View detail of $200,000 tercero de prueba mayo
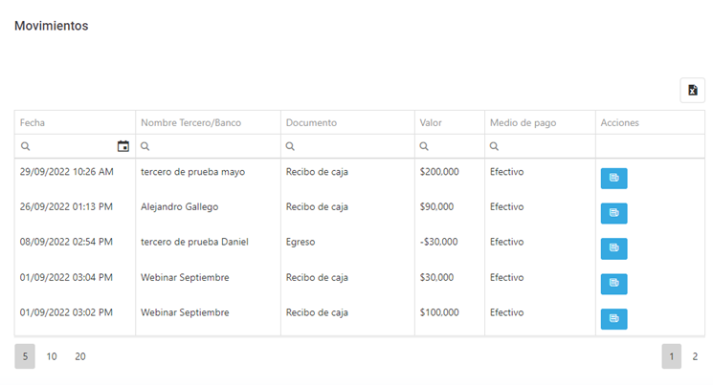This screenshot has height=385, width=713. pos(613,178)
